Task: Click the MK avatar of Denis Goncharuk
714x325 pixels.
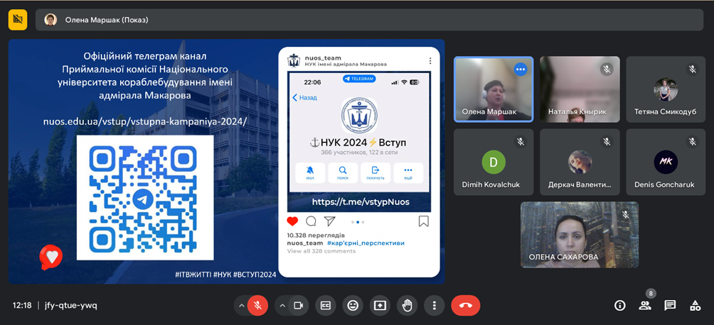Action: pyautogui.click(x=666, y=162)
